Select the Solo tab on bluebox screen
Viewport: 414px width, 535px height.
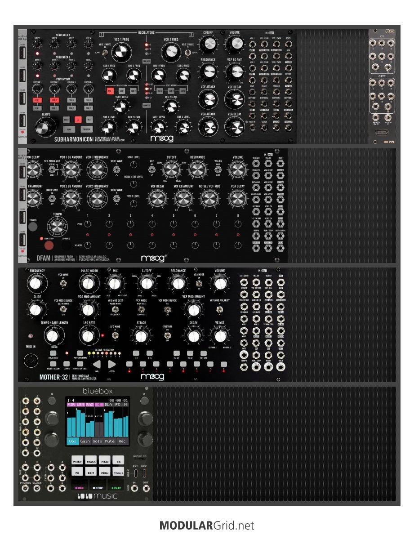tap(97, 441)
